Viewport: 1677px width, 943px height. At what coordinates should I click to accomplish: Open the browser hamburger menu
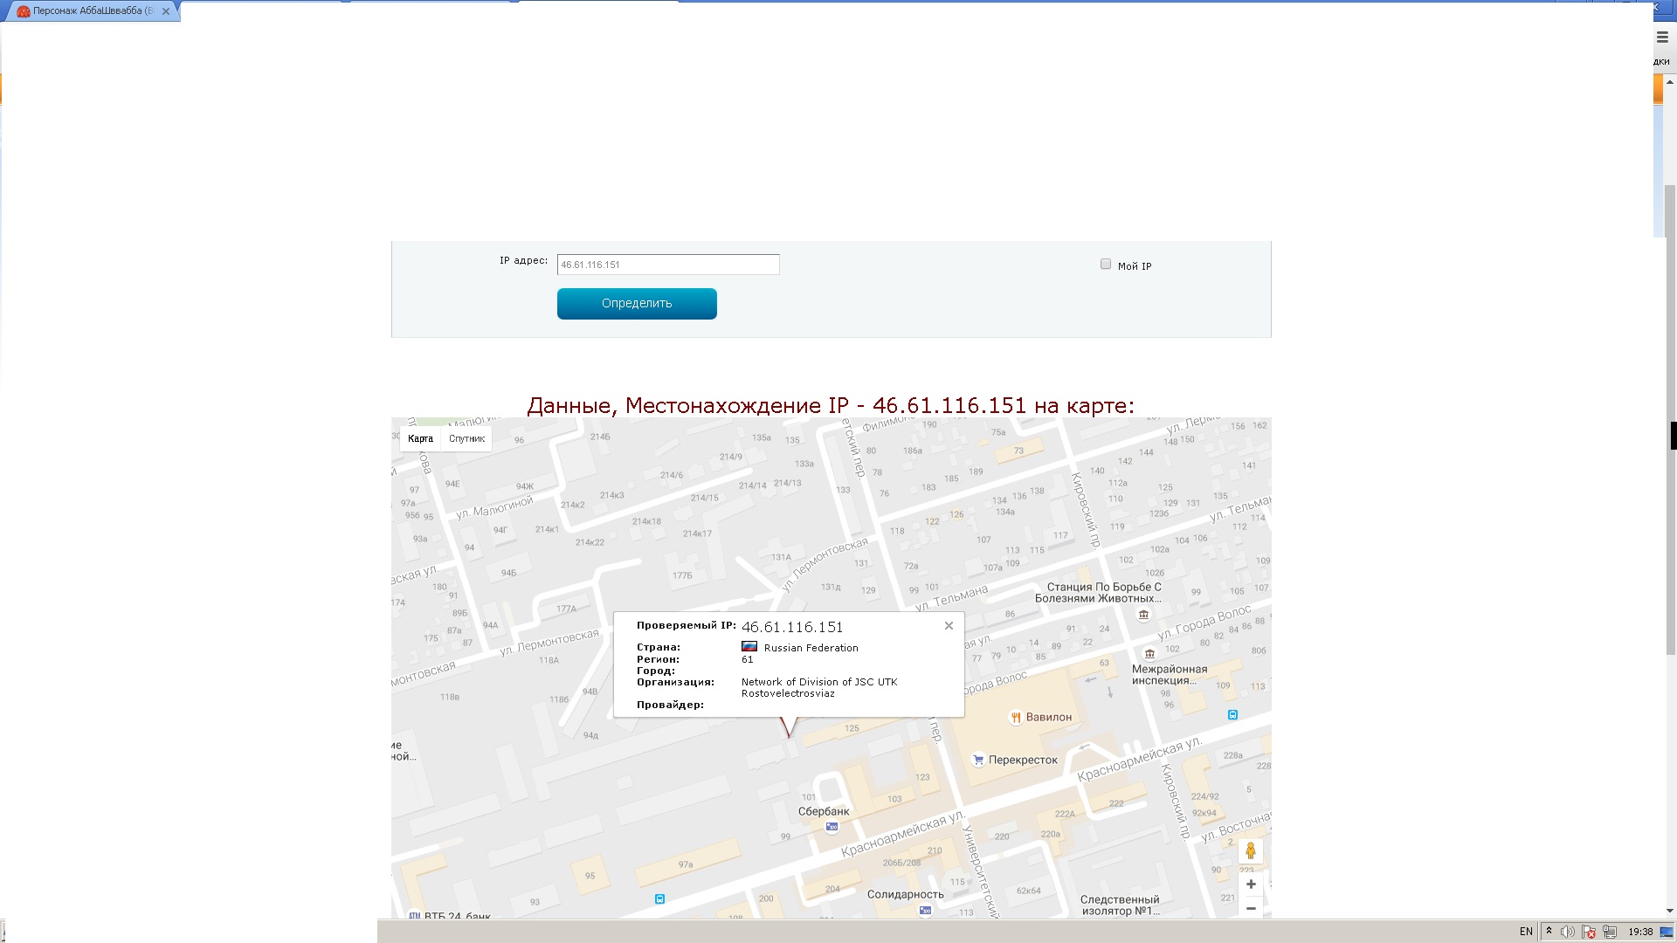pos(1662,38)
